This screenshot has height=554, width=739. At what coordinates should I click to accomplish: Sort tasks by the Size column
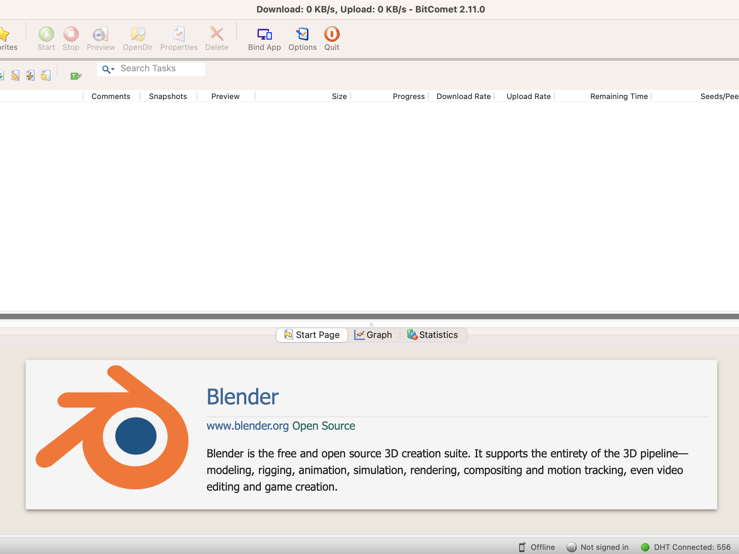[339, 96]
